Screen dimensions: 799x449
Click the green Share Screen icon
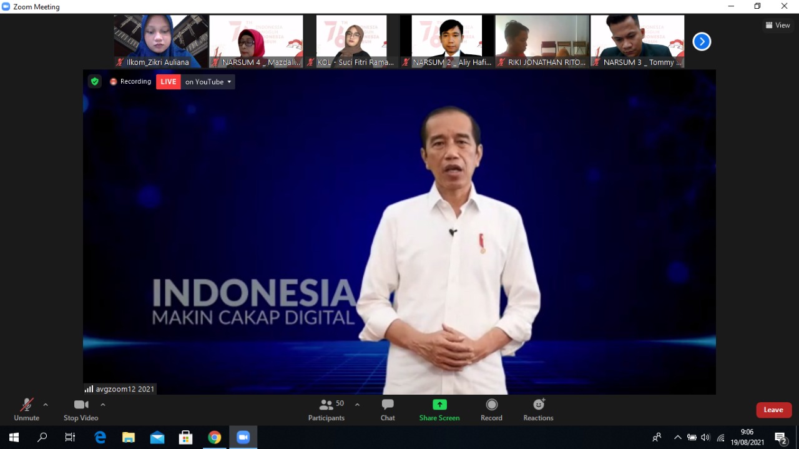click(x=439, y=405)
